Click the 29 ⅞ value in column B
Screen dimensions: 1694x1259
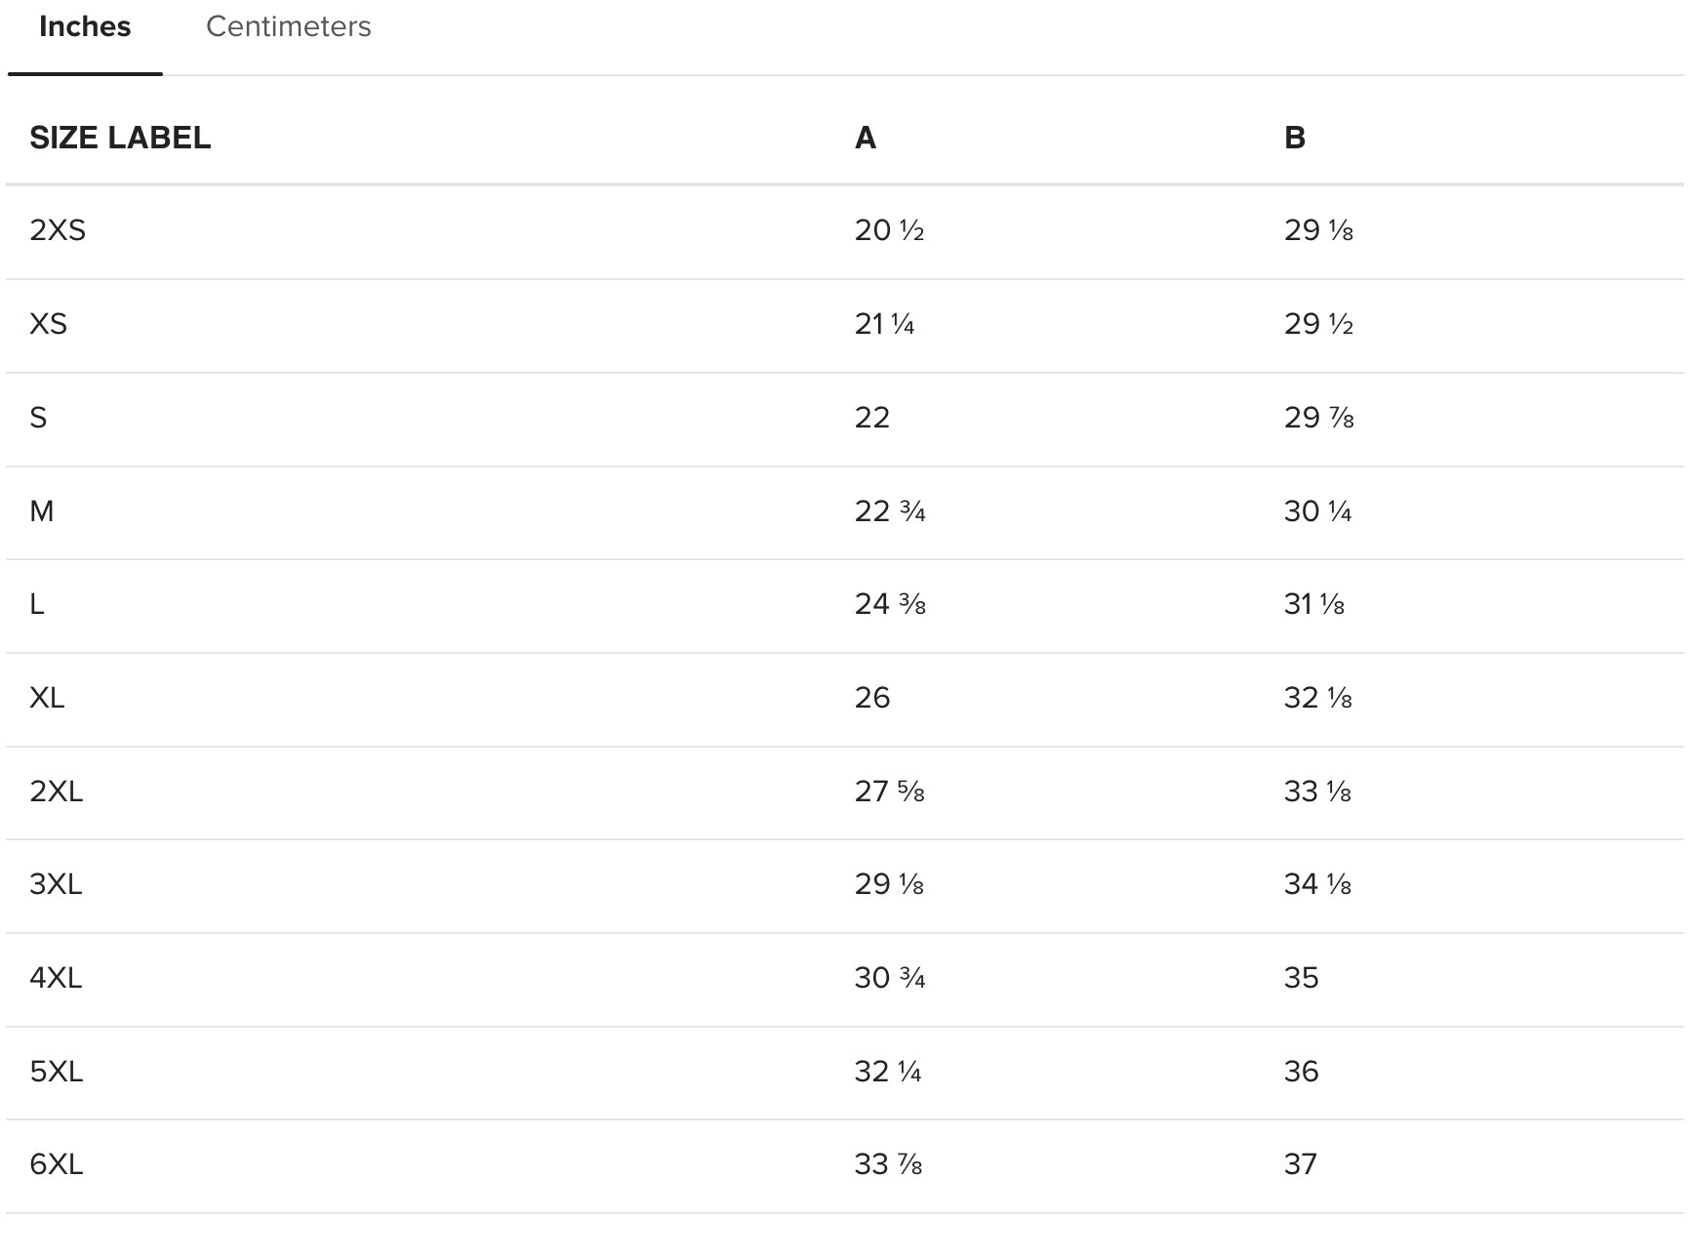pos(1318,418)
